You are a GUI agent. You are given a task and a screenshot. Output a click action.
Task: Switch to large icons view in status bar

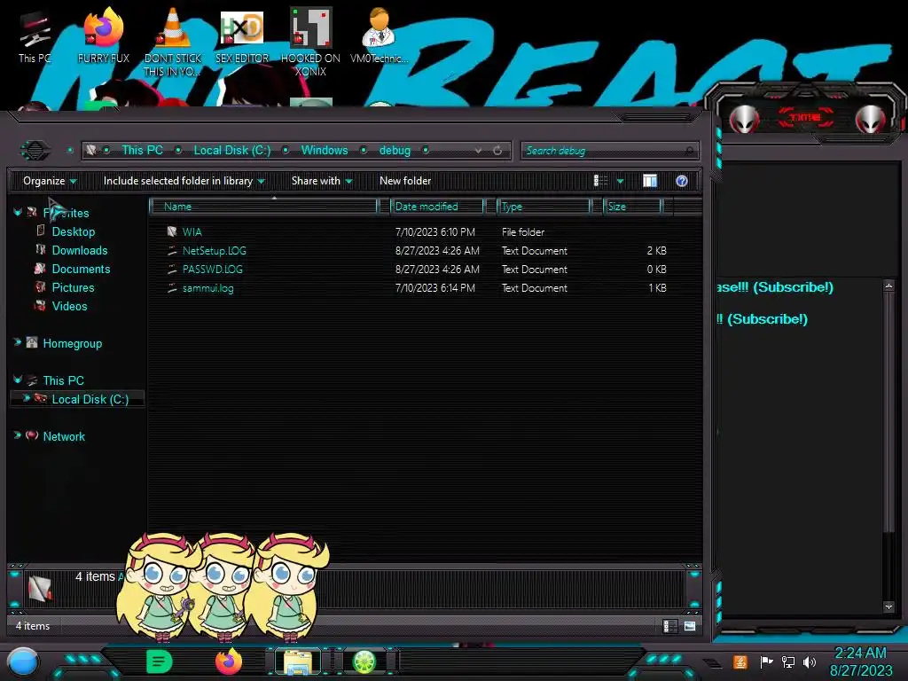(690, 626)
